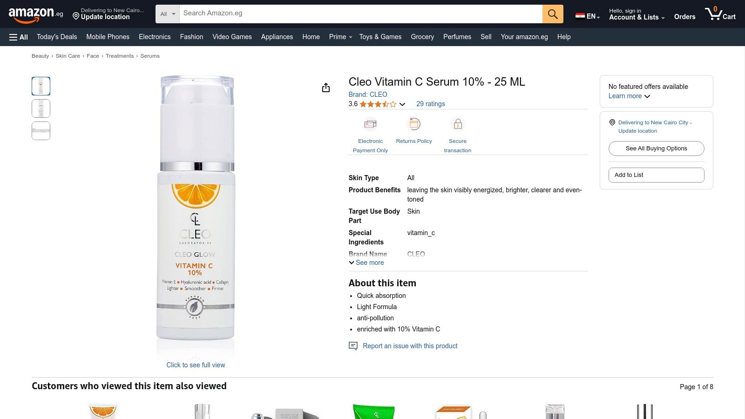Screen dimensions: 745x419
Task: Click the Secure transaction lock icon
Action: [458, 124]
